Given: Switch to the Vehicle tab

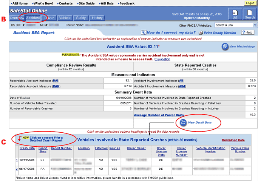Looking at the screenshot, I should click(x=65, y=18).
